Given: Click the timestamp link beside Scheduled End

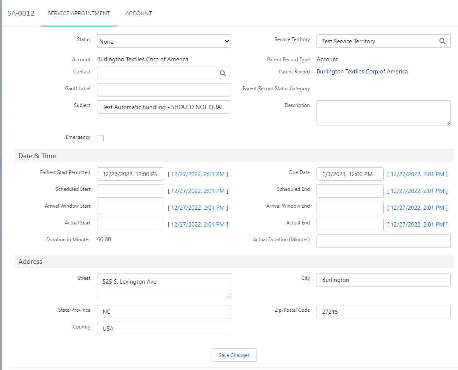Looking at the screenshot, I should pos(418,190).
